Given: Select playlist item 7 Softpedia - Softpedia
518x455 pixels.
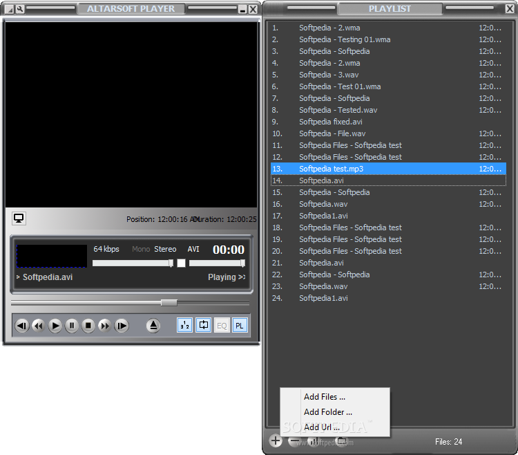Looking at the screenshot, I should [x=388, y=98].
